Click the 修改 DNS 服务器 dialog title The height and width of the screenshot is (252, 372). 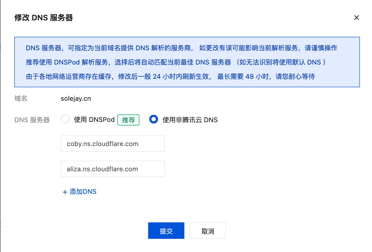click(44, 18)
